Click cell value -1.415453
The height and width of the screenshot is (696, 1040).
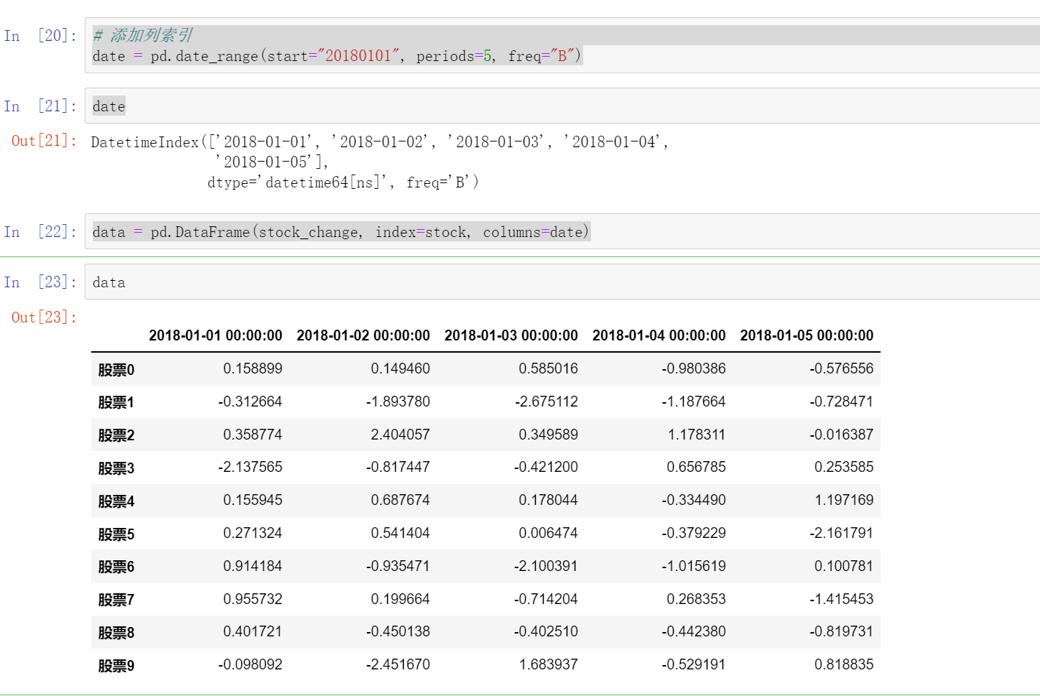(x=842, y=599)
